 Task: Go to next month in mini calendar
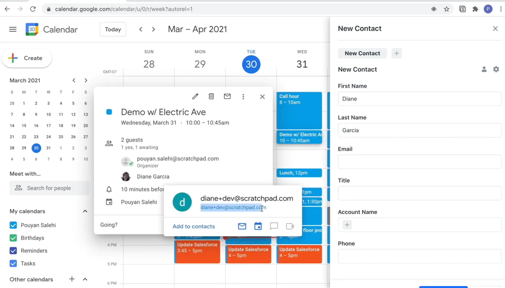(86, 80)
